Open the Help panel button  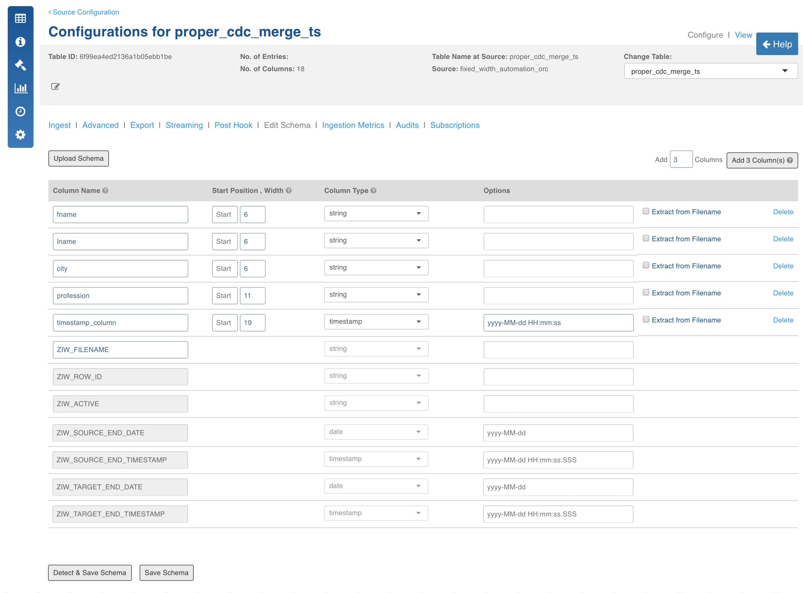777,44
